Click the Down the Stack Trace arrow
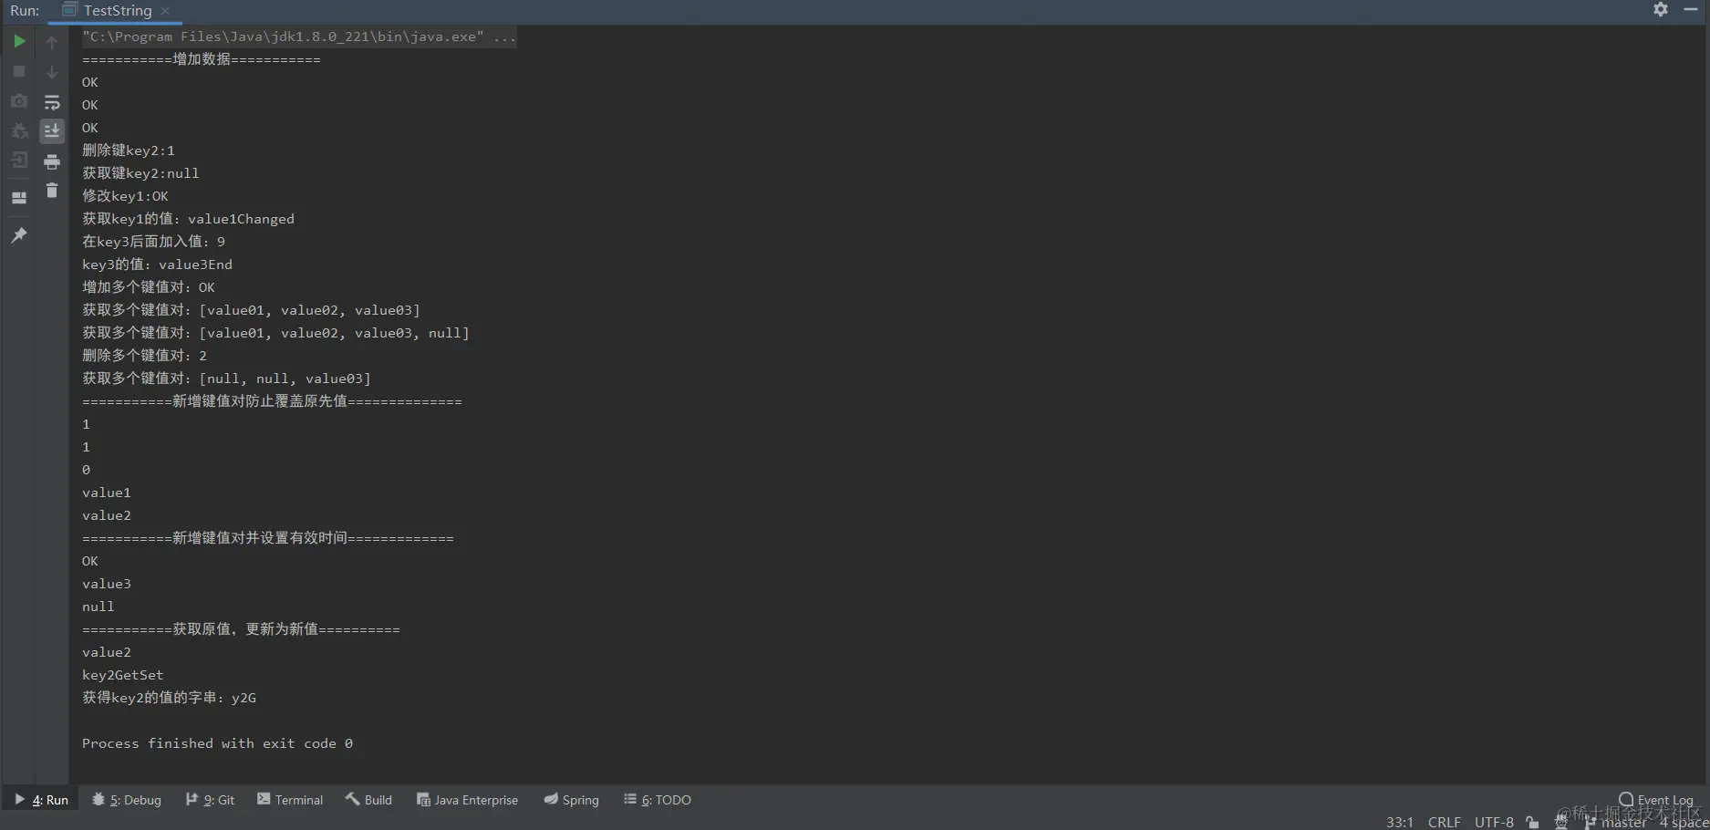Viewport: 1710px width, 830px height. point(52,72)
